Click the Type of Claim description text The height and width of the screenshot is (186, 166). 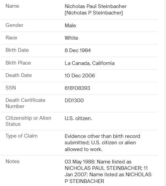click(102, 143)
